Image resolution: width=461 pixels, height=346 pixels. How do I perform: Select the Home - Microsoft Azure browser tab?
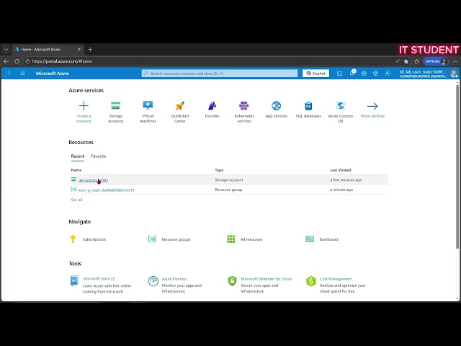point(48,50)
